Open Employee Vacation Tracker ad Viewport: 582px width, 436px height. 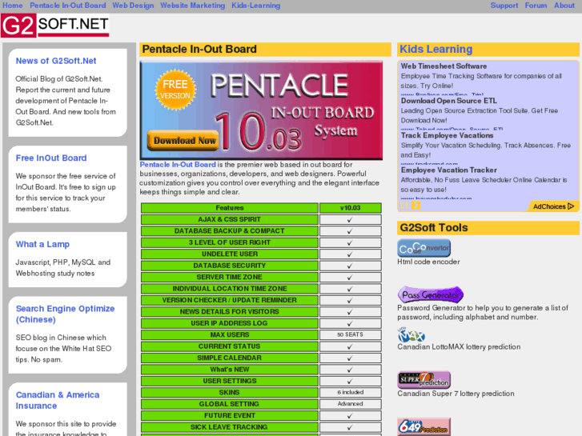click(x=449, y=170)
